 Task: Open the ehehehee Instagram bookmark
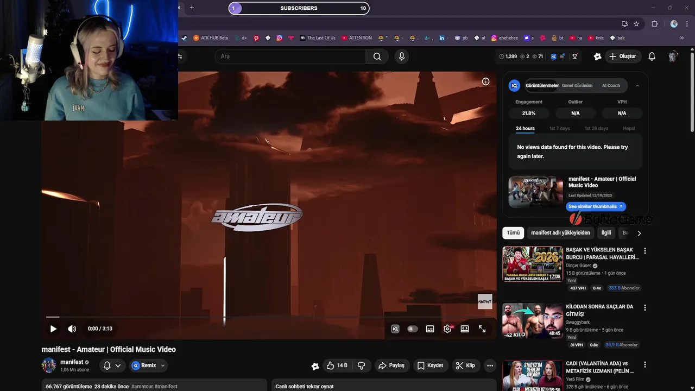[x=504, y=38]
